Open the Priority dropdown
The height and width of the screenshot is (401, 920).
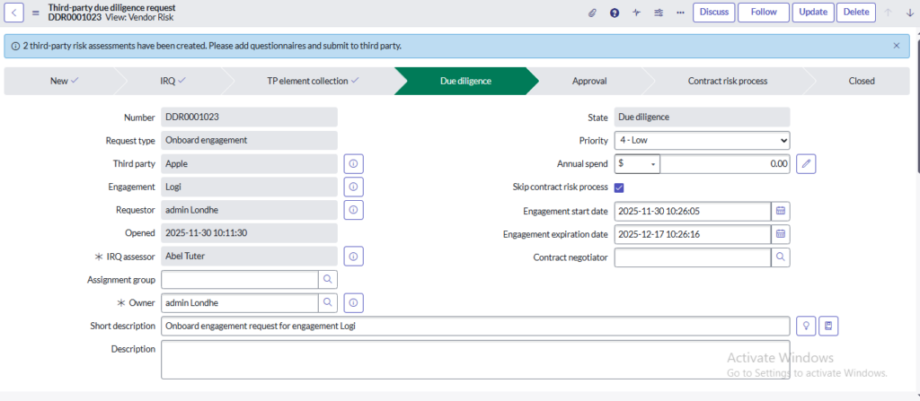702,141
